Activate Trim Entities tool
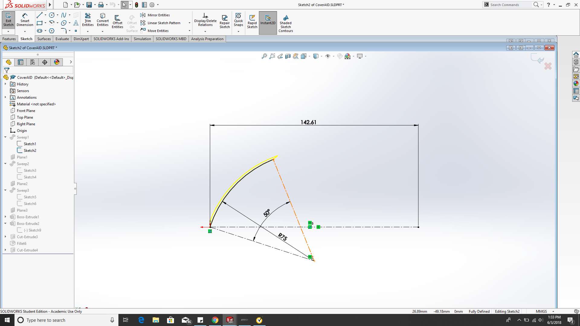Image resolution: width=580 pixels, height=326 pixels. coord(88,20)
